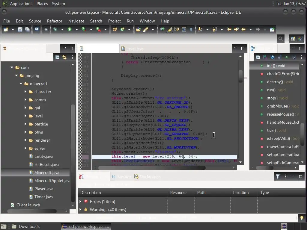Screen dimensions: 307x230
Task: Toggle Hide Non-Public Members green dot icon
Action: 287,57
